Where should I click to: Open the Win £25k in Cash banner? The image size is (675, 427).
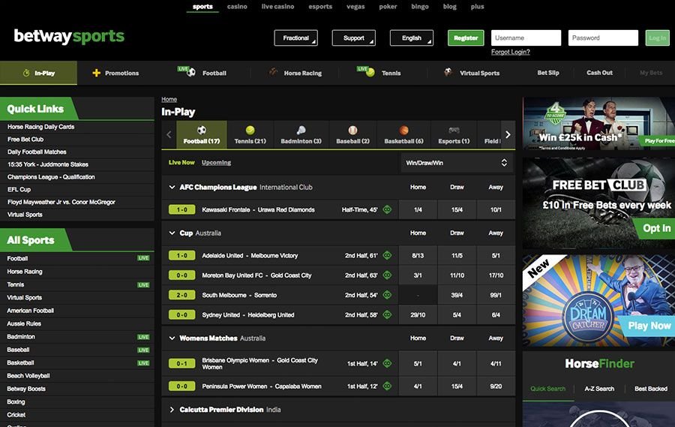(598, 124)
